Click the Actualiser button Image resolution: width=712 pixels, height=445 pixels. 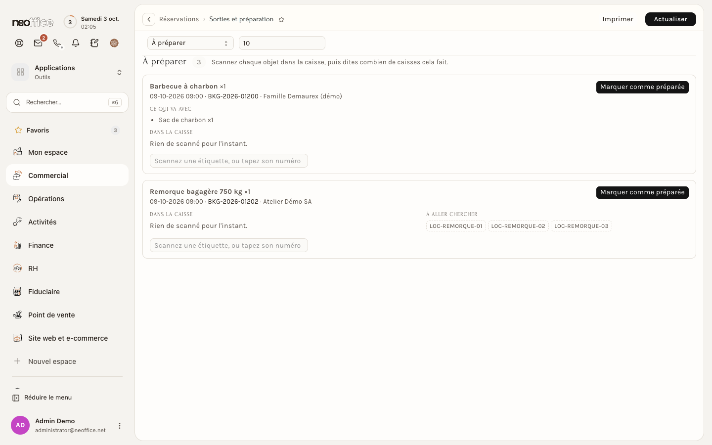click(670, 19)
